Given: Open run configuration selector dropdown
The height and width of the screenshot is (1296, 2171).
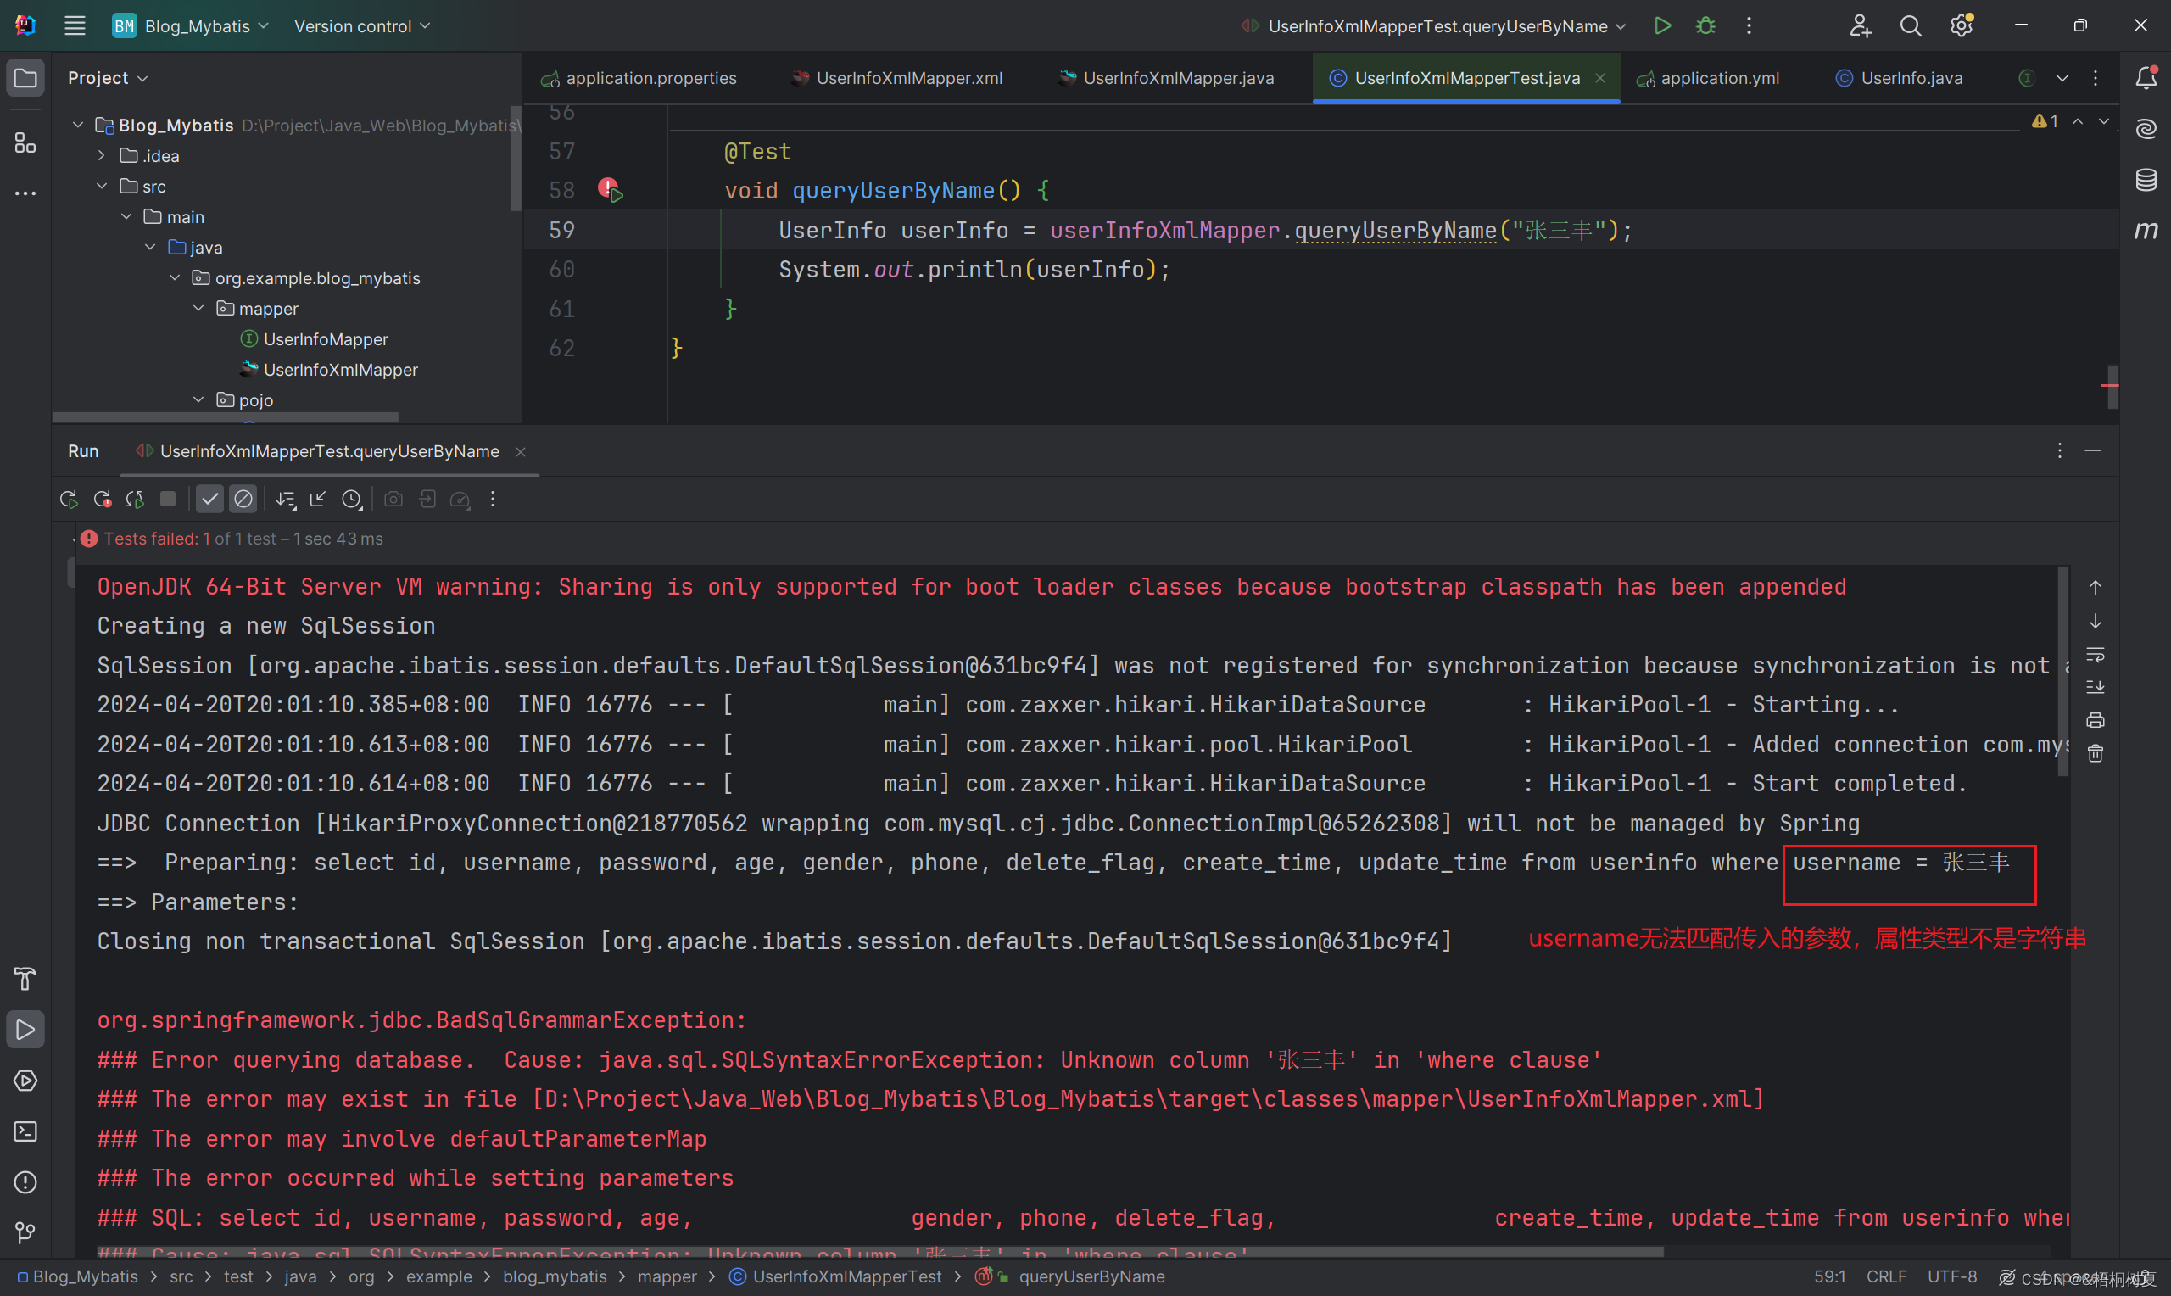Looking at the screenshot, I should 1433,25.
